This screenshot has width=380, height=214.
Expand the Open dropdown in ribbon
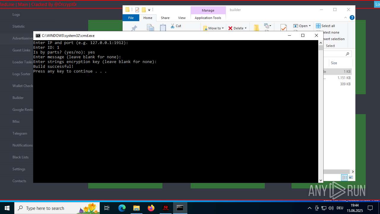310,26
